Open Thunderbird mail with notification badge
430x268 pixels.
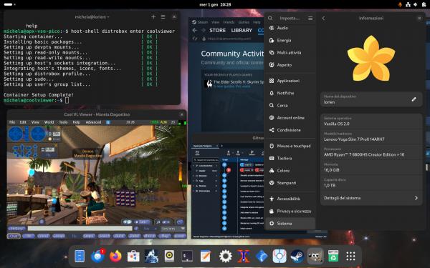[97, 256]
